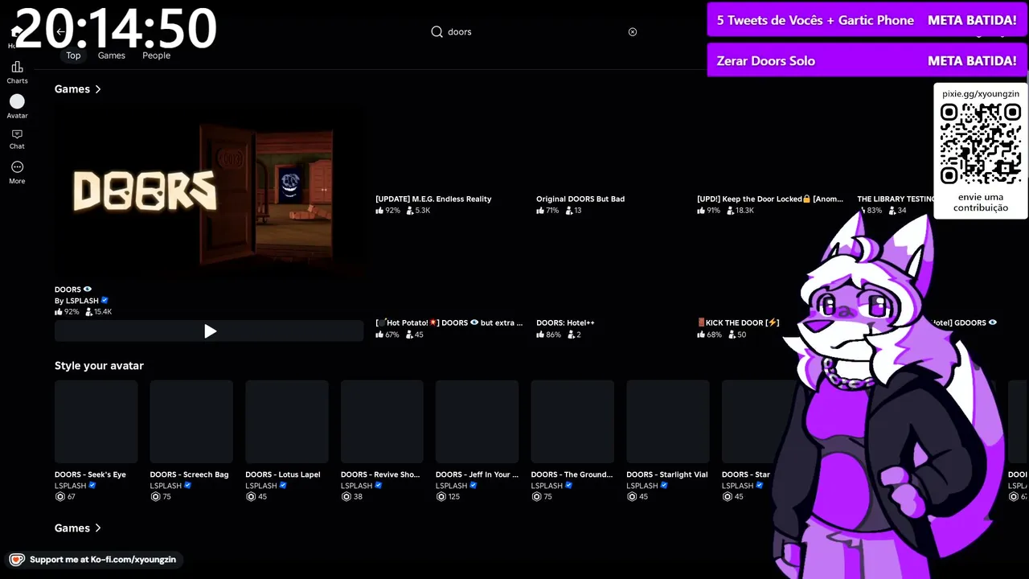The image size is (1029, 579).
Task: Click the "Support me at Ko-fi.com/xyoungzin" label
Action: (103, 560)
